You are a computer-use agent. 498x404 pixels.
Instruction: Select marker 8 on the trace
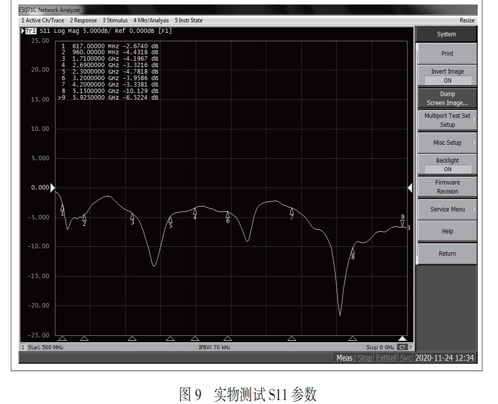click(353, 254)
